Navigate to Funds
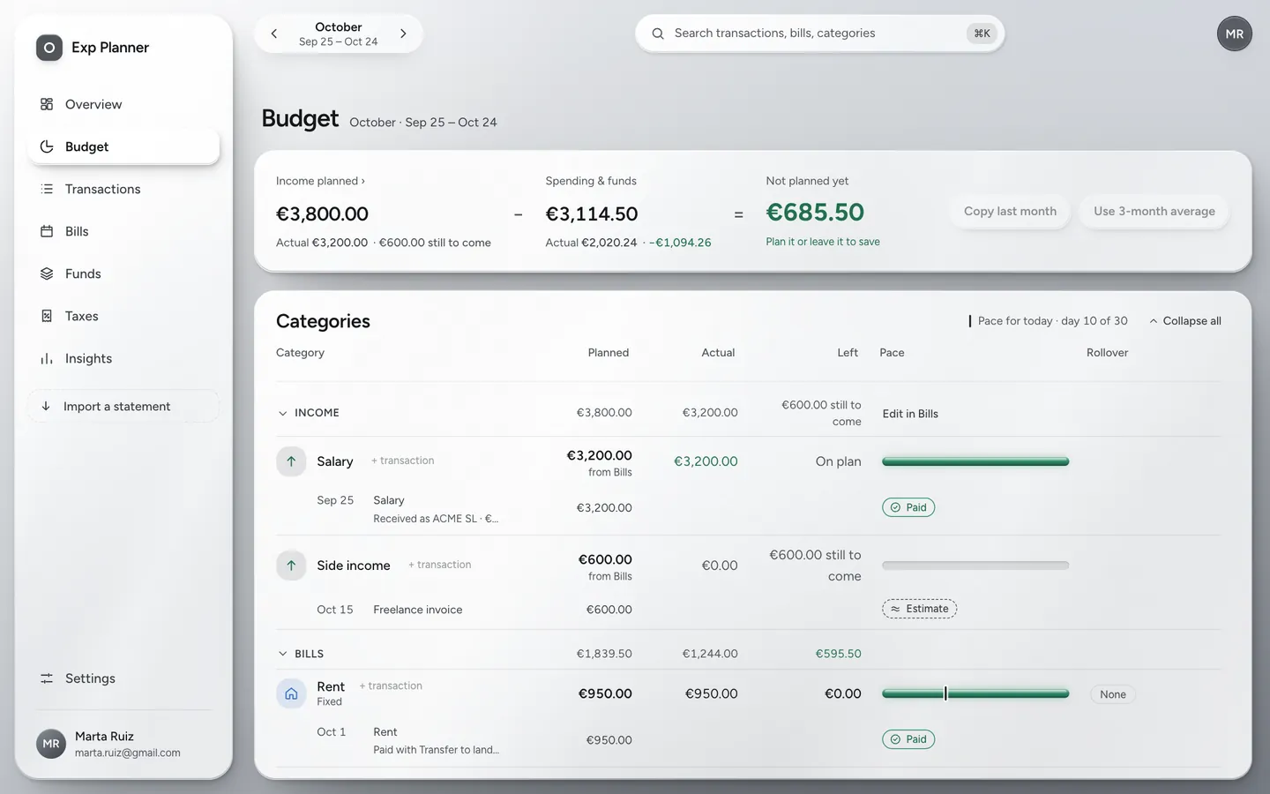The image size is (1270, 794). (123, 273)
